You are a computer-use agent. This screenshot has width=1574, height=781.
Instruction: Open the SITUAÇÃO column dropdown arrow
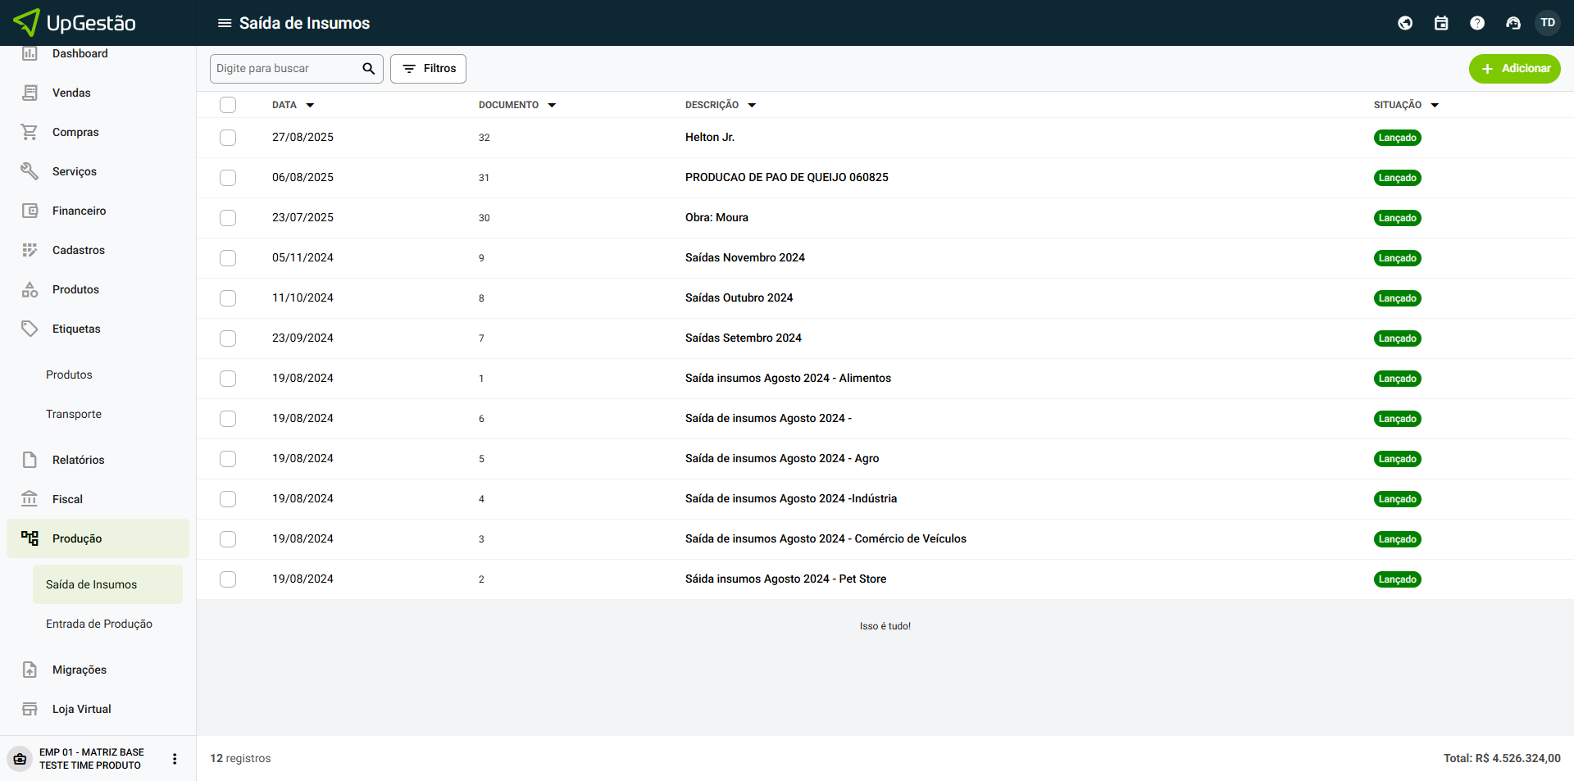[x=1435, y=106]
